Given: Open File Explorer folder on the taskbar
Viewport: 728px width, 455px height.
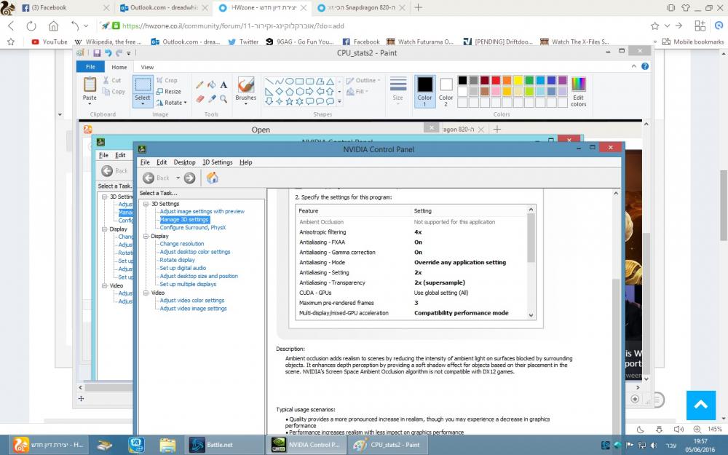Looking at the screenshot, I should [x=167, y=445].
